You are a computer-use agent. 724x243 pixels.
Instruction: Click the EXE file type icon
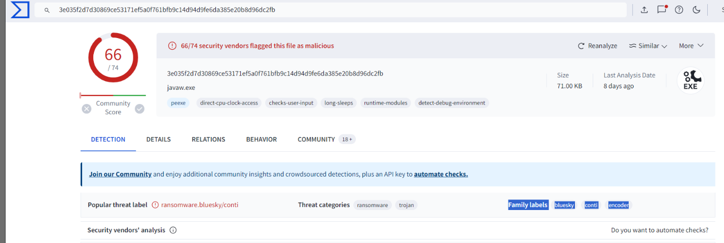(x=691, y=81)
